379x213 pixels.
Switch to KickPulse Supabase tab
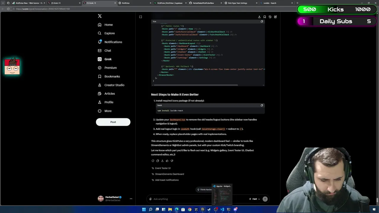click(x=170, y=3)
